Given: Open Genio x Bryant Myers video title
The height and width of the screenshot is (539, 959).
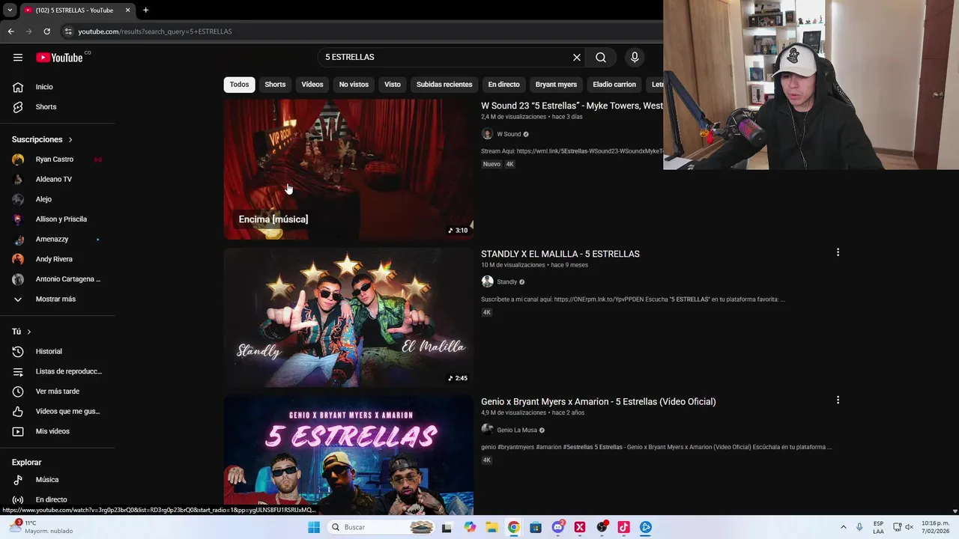Looking at the screenshot, I should point(599,402).
